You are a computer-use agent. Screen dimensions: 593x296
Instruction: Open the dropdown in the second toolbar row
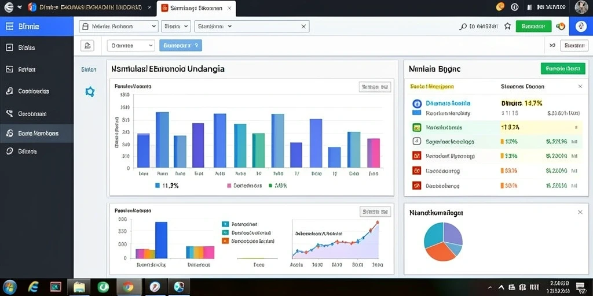(131, 46)
